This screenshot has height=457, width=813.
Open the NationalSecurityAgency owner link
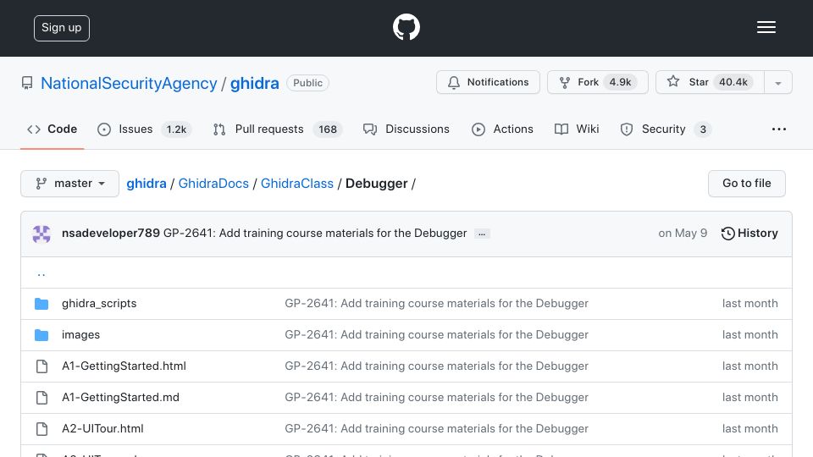point(129,83)
